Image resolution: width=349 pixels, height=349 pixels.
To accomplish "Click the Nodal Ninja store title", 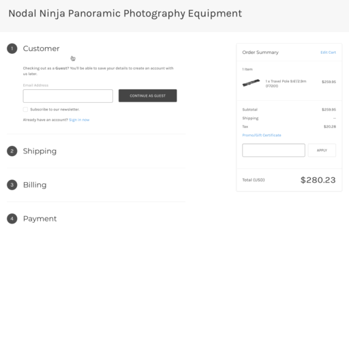I will pyautogui.click(x=125, y=14).
